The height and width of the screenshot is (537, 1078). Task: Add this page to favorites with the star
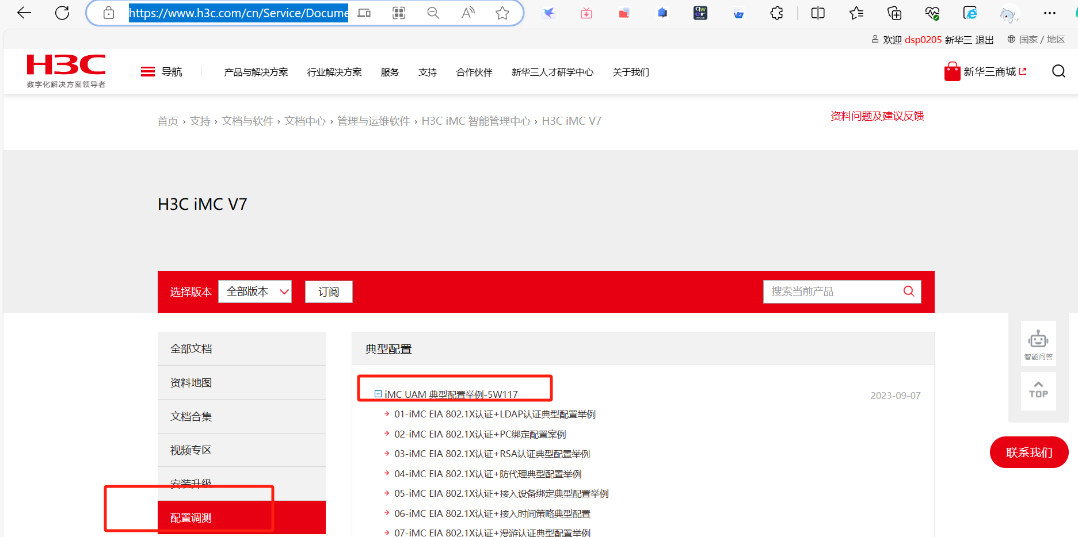(x=502, y=13)
